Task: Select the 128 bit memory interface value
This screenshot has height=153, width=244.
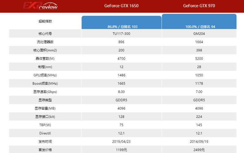Action: [x=121, y=117]
